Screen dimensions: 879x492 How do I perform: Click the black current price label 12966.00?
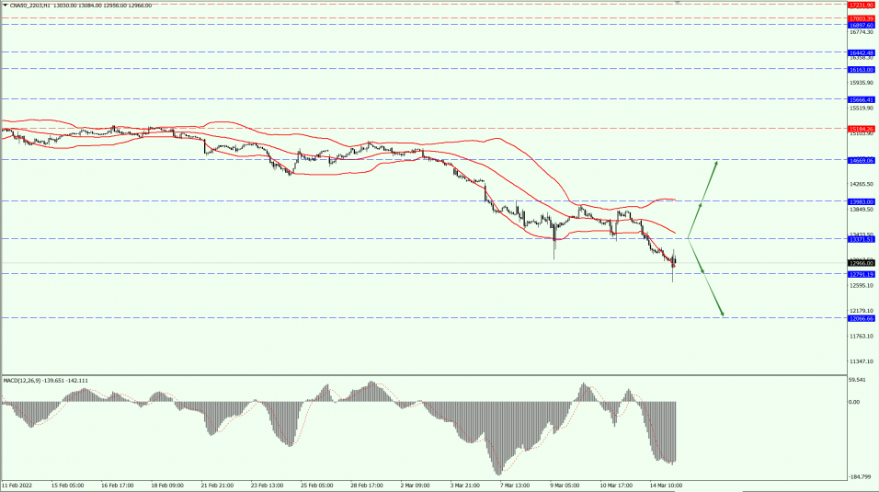tap(862, 263)
